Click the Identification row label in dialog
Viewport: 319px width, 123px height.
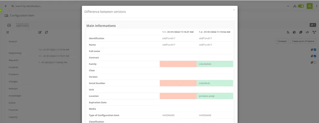(97, 38)
